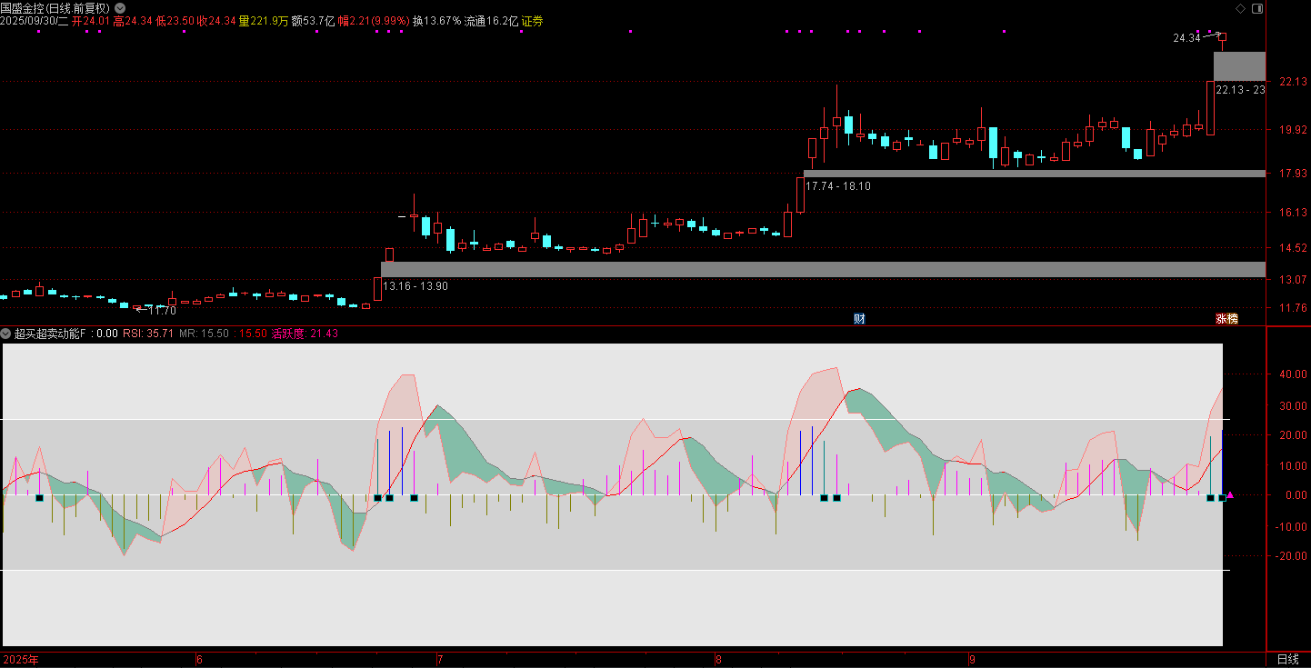1311x668 pixels.
Task: Click the RSI: 35.71 indicator value
Action: [148, 334]
